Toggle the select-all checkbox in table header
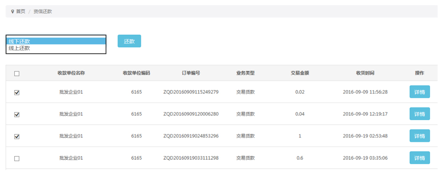Viewport: 438px width, 182px height. 17,73
